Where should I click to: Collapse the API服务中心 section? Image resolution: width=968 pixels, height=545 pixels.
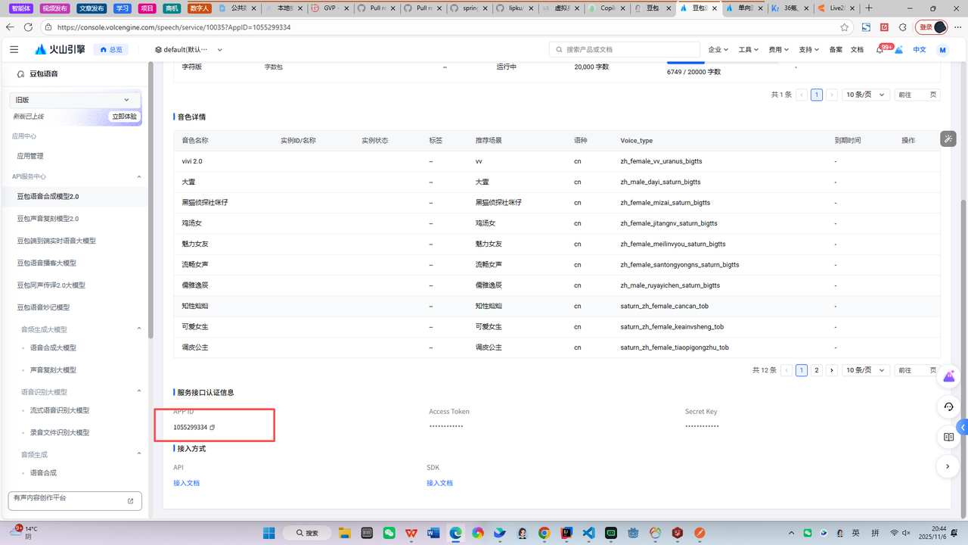[138, 176]
